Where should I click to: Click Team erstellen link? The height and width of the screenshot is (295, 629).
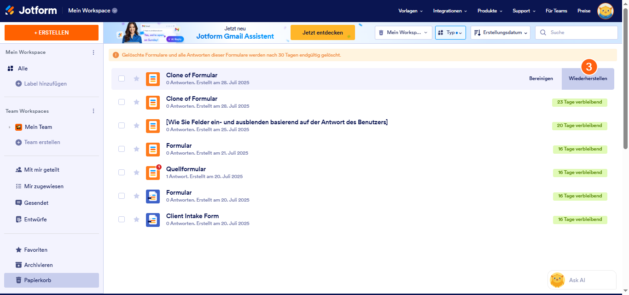[x=42, y=142]
